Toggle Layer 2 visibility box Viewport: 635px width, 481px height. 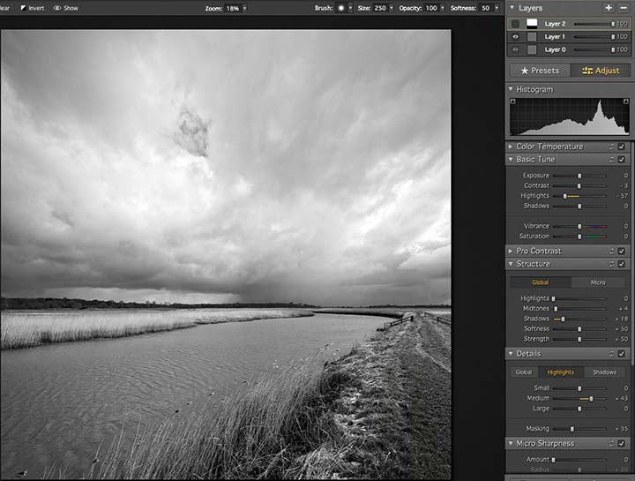[515, 24]
